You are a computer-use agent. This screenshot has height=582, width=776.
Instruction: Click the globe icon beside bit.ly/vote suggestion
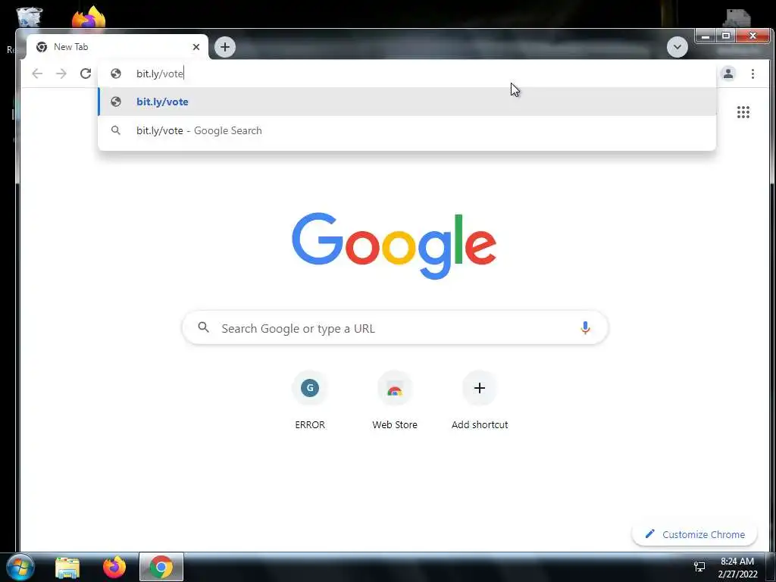point(116,102)
